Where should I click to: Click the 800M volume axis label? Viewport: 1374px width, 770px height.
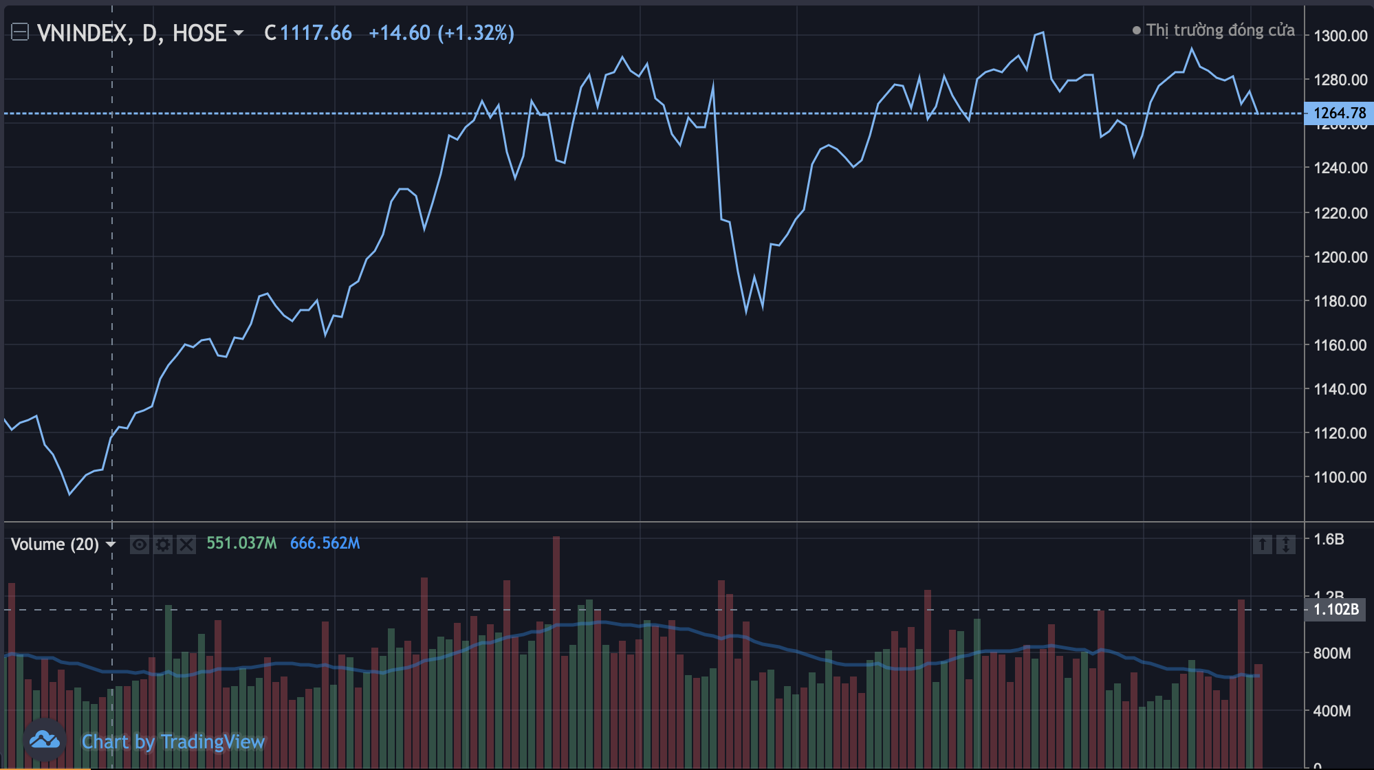1332,653
